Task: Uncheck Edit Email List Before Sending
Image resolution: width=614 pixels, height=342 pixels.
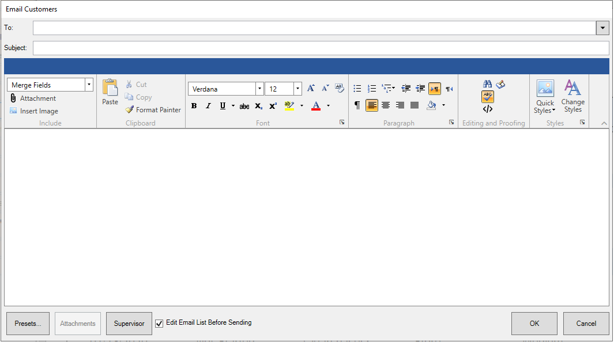Action: pos(160,324)
